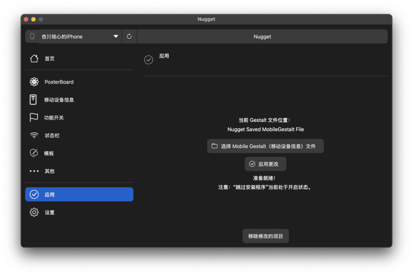Screen dimensions: 413x275
Task: Select 模板 using its gauge icon
Action: [34, 153]
